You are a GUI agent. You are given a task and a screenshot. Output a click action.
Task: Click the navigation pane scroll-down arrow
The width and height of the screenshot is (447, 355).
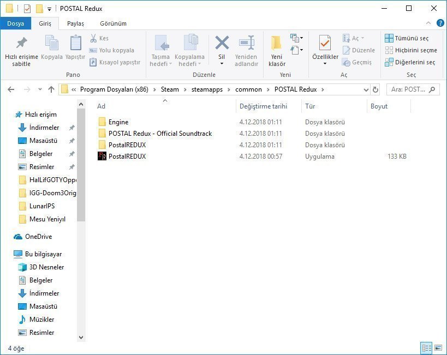tap(81, 338)
